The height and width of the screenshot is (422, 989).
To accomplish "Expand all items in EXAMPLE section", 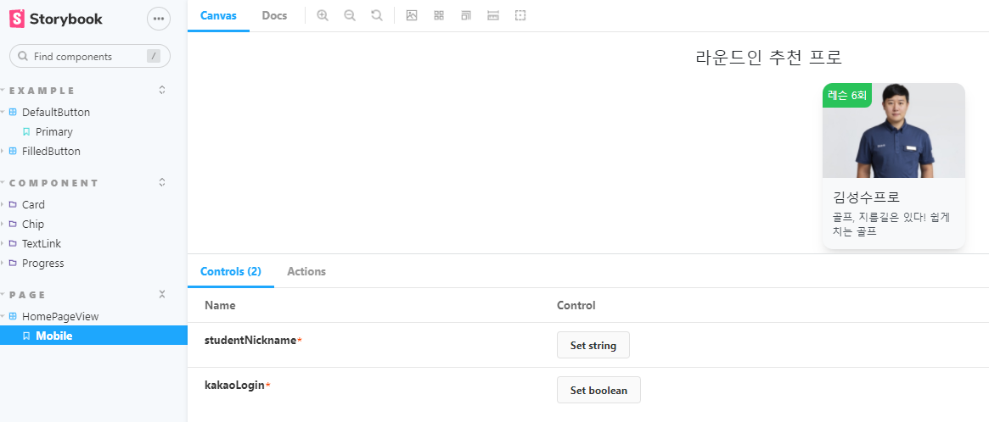I will pyautogui.click(x=162, y=90).
